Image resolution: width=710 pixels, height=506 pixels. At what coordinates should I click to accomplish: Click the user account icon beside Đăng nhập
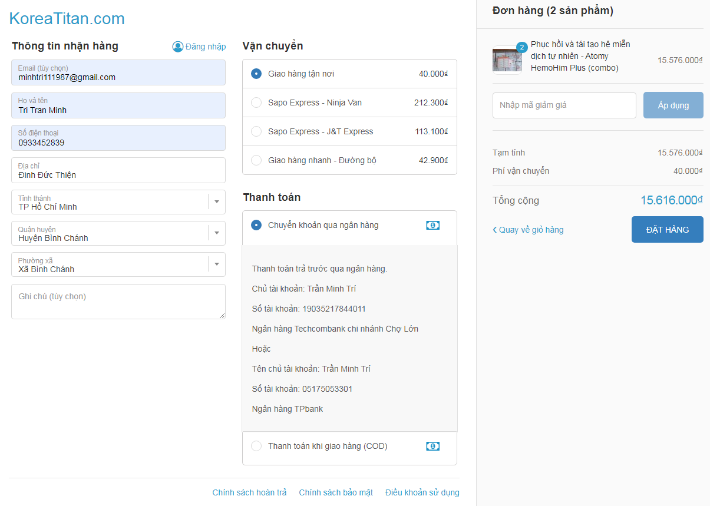(x=177, y=47)
